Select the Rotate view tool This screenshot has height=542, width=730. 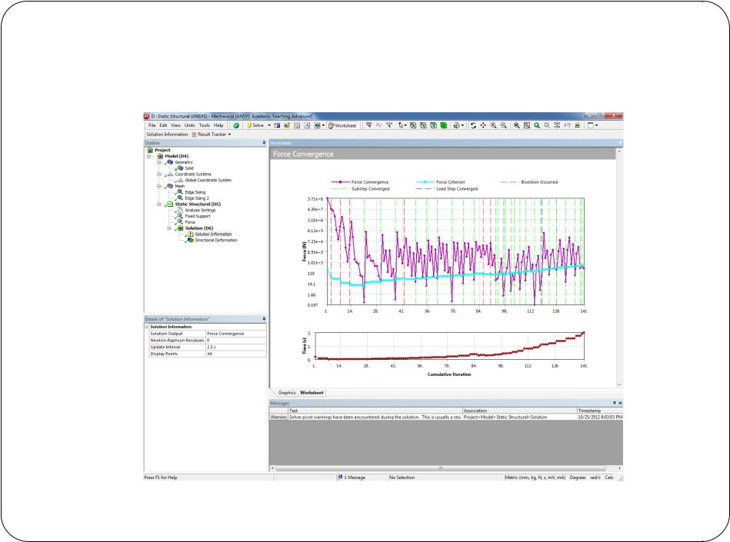[473, 125]
